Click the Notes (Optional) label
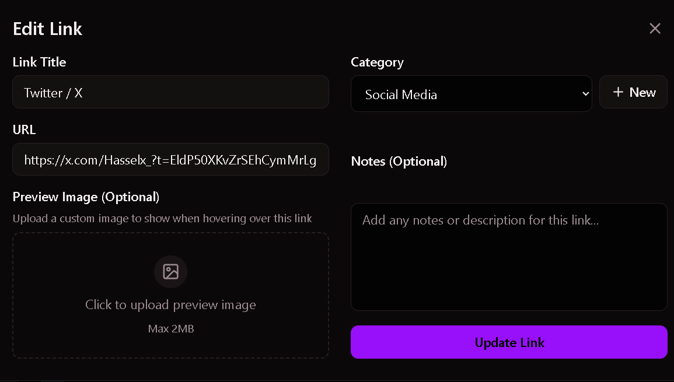The width and height of the screenshot is (674, 382). (399, 162)
